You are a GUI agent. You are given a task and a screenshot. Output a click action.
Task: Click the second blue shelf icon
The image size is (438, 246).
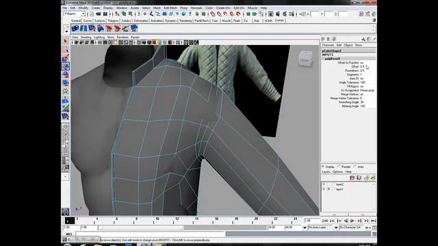tap(83, 28)
